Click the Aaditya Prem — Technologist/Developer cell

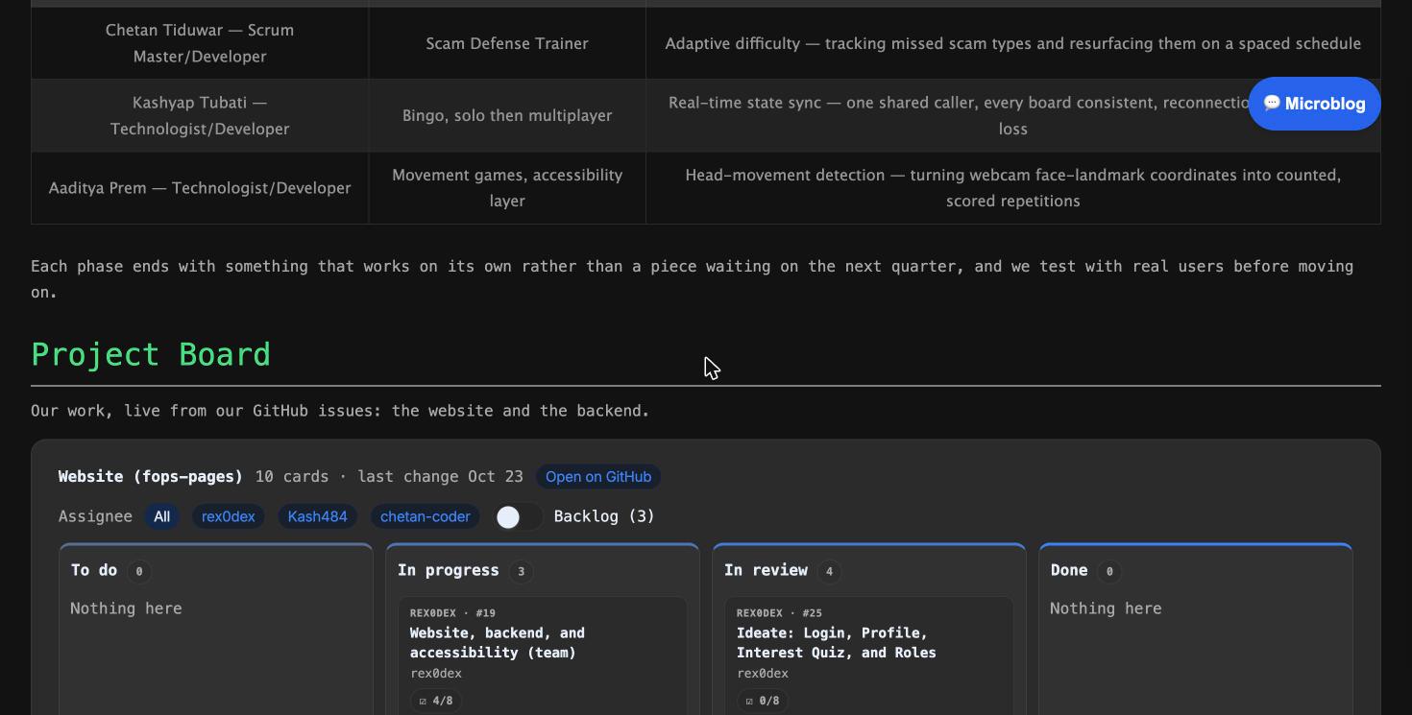pyautogui.click(x=200, y=188)
